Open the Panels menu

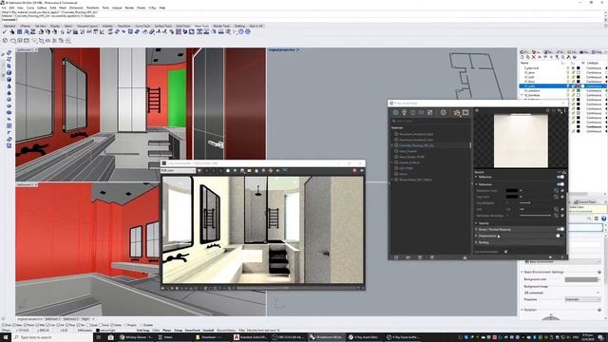pyautogui.click(x=142, y=8)
